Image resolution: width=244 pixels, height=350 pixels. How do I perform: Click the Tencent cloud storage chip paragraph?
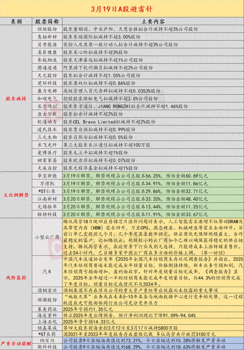point(153,237)
